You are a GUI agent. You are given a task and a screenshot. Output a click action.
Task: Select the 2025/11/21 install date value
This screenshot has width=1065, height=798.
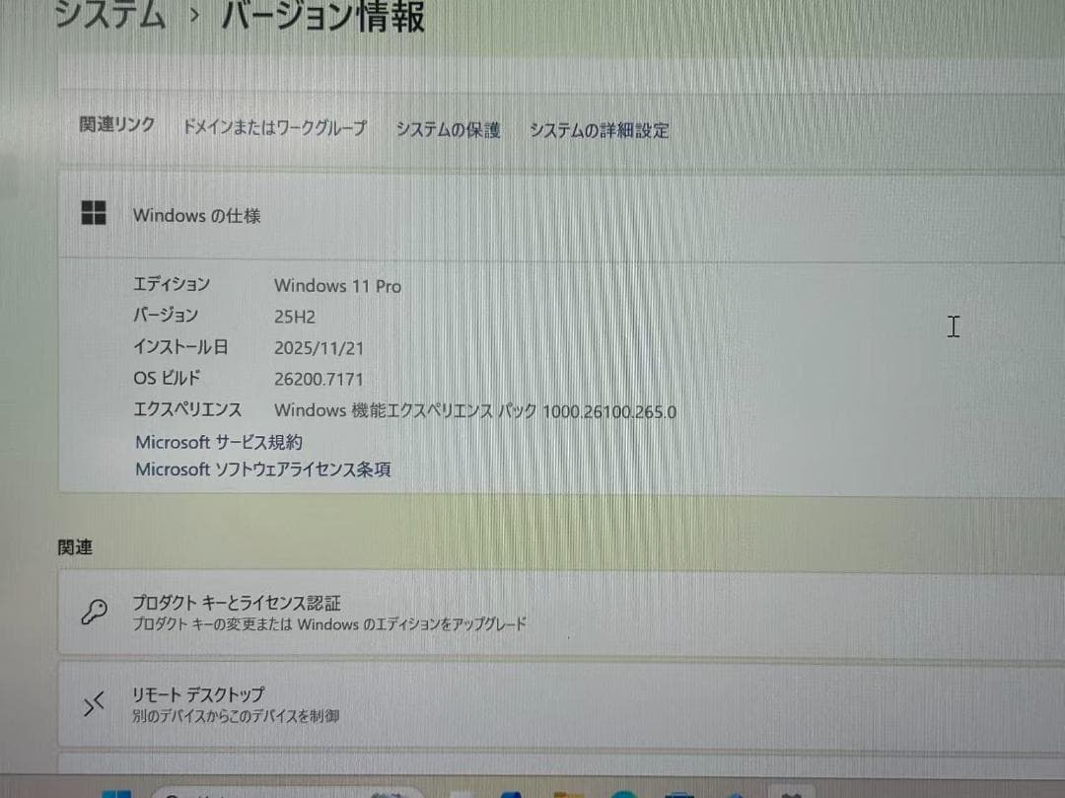point(319,348)
